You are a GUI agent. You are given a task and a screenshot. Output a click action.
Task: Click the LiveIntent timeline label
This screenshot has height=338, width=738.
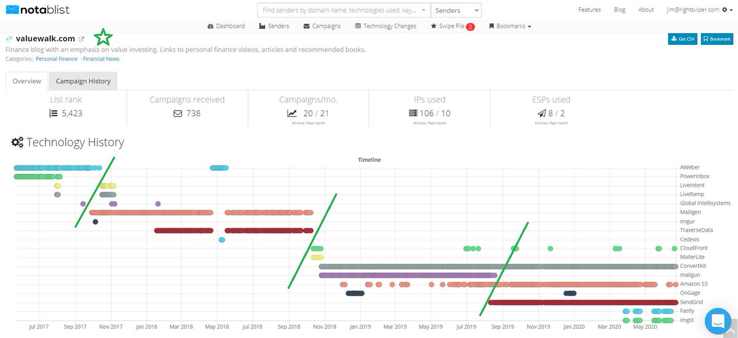692,185
